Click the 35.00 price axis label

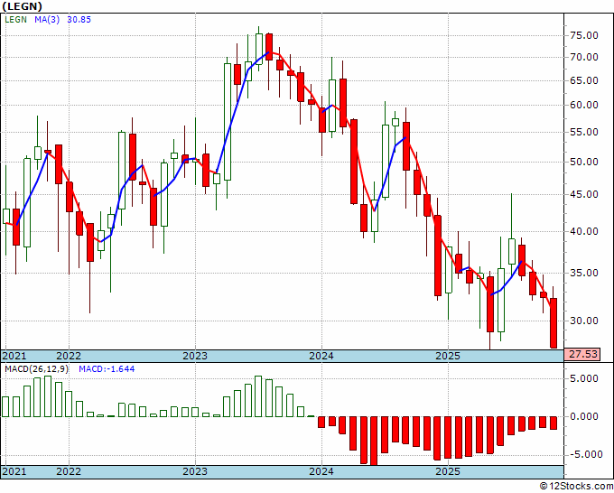[x=584, y=273]
